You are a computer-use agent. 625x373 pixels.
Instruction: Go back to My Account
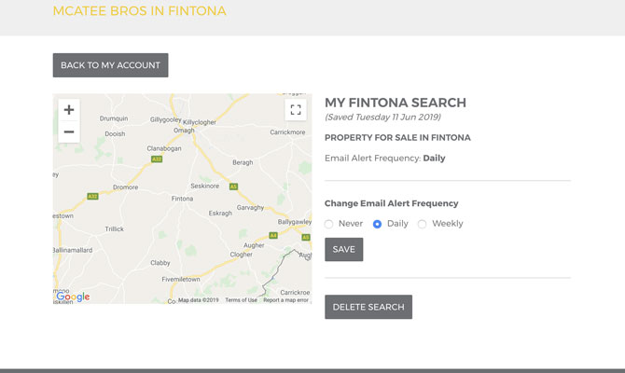pos(110,65)
